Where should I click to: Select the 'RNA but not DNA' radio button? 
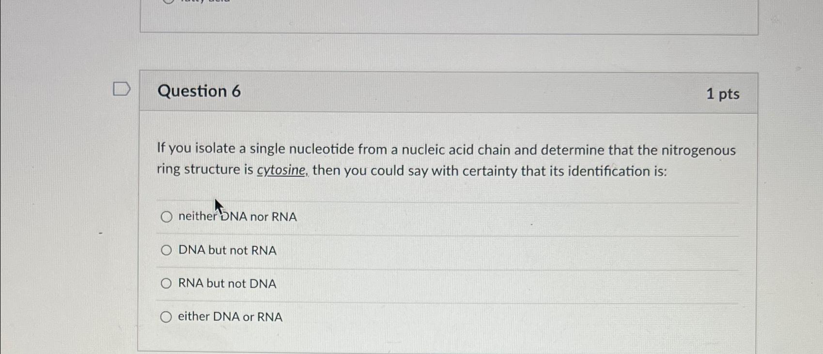tap(167, 283)
